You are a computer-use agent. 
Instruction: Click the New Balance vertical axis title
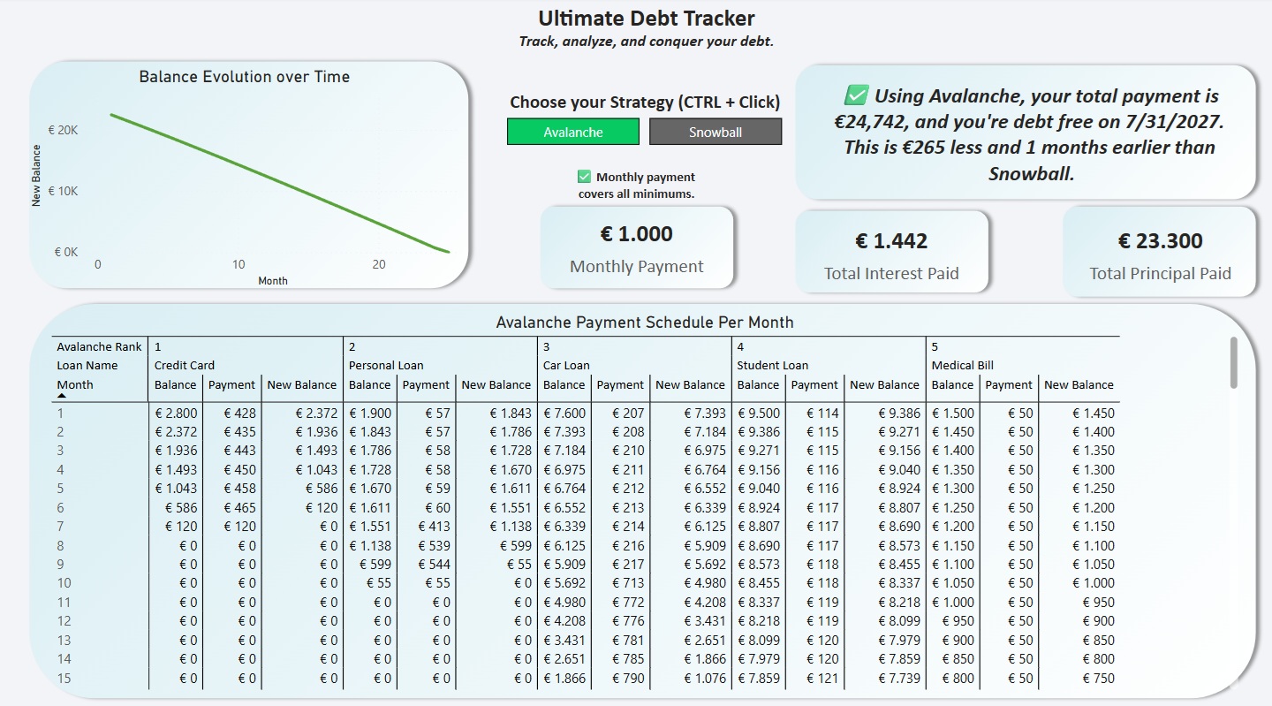[36, 176]
